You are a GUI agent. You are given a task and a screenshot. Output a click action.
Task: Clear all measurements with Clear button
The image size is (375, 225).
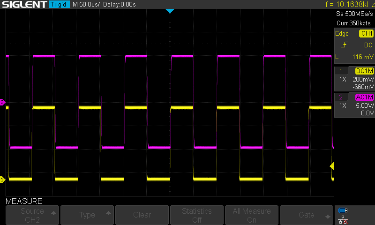[x=142, y=215]
